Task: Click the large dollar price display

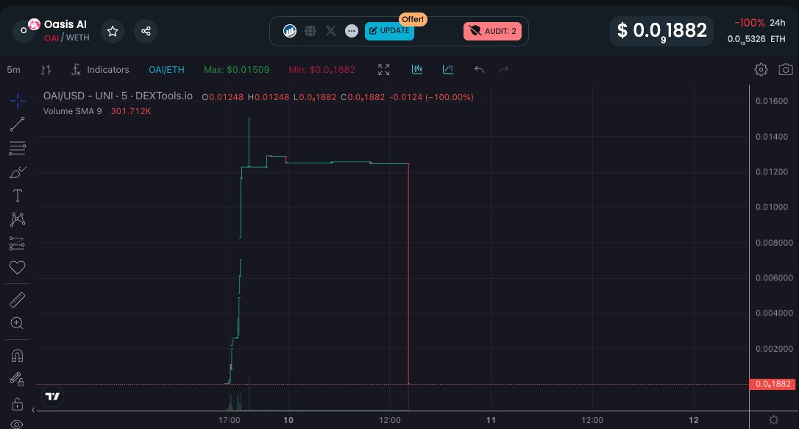Action: tap(661, 31)
